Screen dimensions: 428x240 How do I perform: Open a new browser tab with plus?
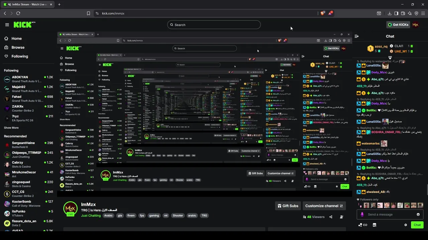tap(59, 4)
